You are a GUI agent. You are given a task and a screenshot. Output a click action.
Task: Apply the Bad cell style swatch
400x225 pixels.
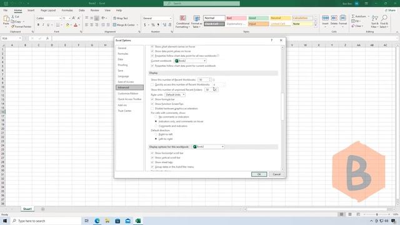pos(236,18)
